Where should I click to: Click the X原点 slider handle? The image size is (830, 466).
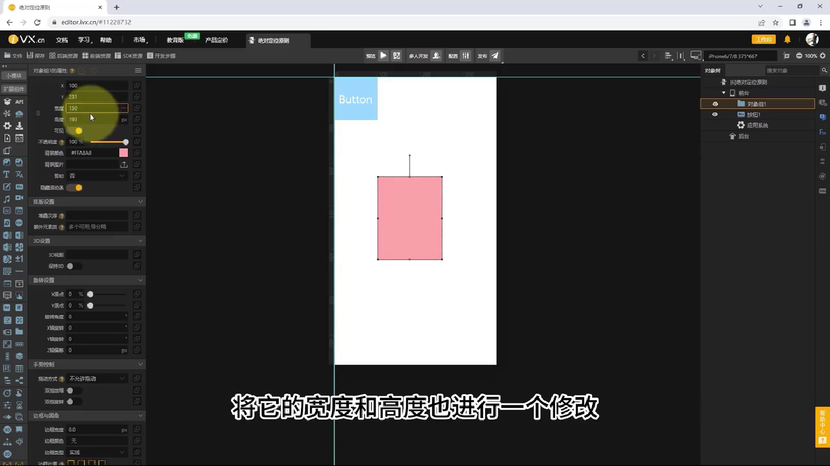coord(90,294)
